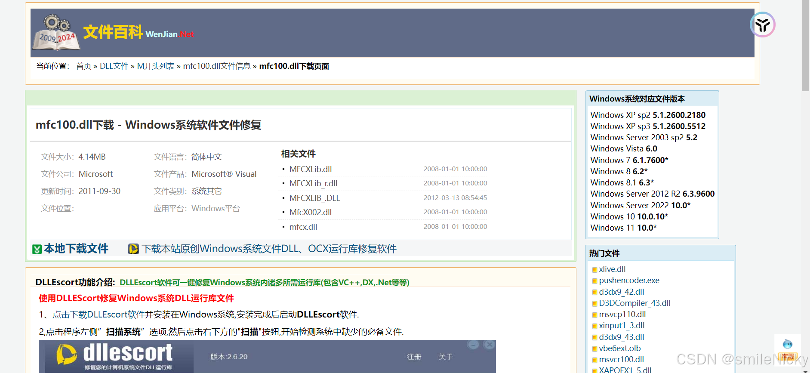Click the bullet icon next to D3DCompiler_43.dll
This screenshot has width=810, height=373.
pyautogui.click(x=594, y=304)
